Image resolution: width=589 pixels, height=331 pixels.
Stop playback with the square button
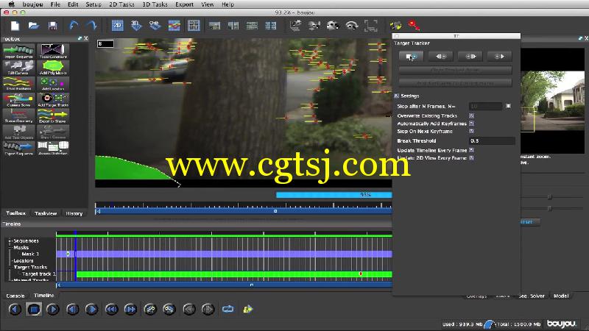point(34,310)
